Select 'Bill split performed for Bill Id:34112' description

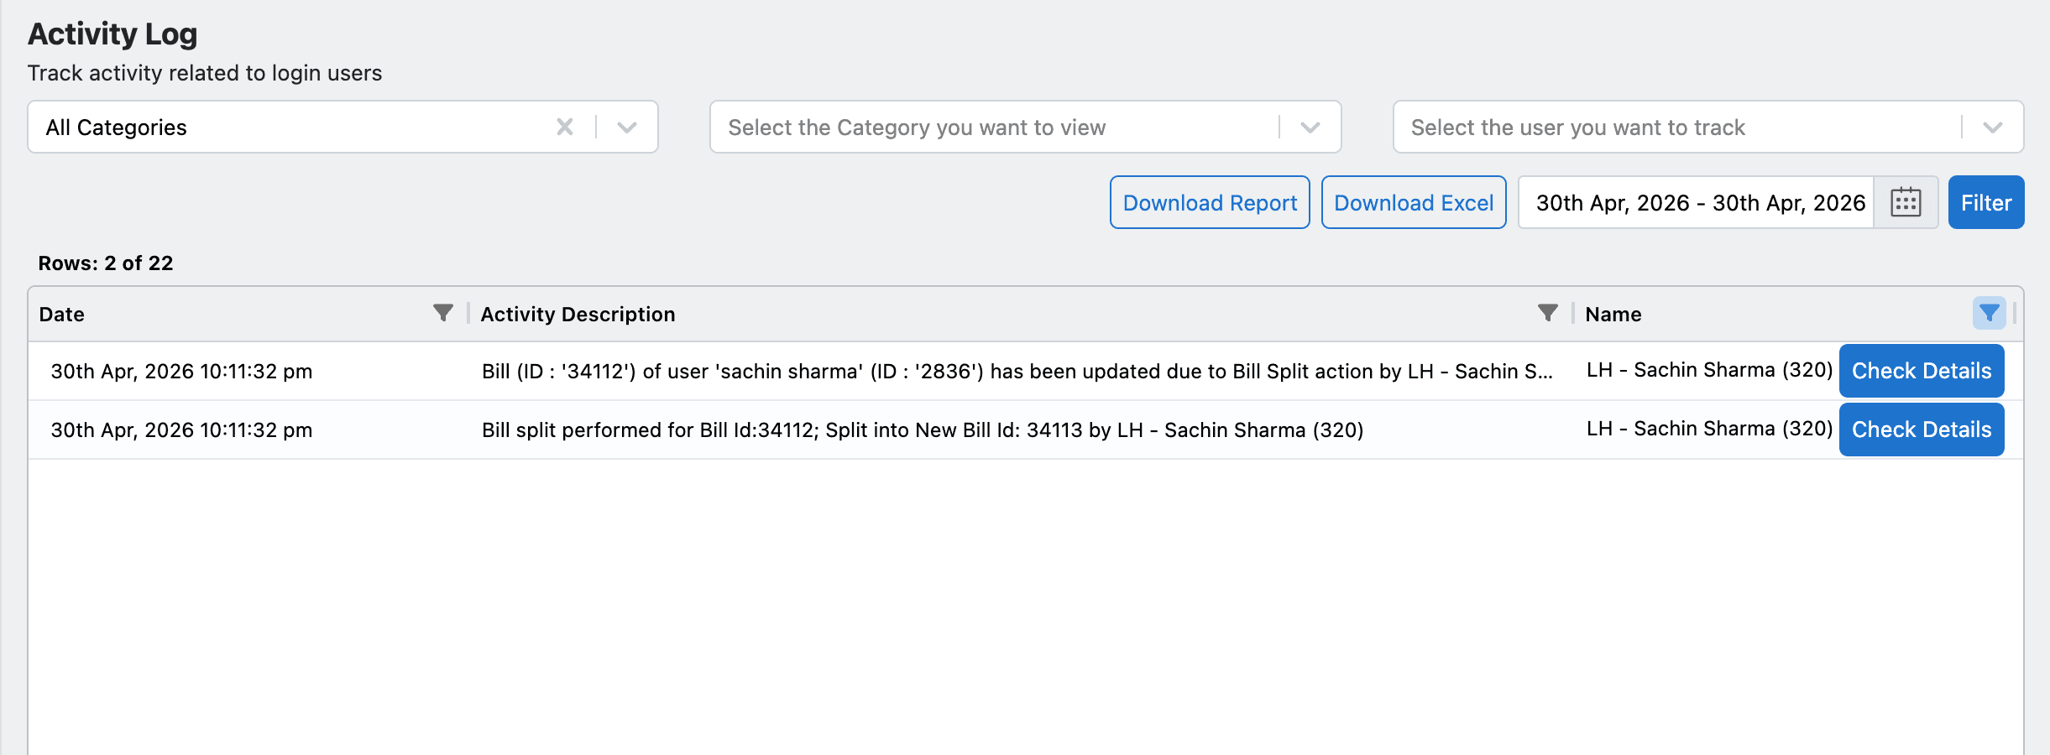923,430
